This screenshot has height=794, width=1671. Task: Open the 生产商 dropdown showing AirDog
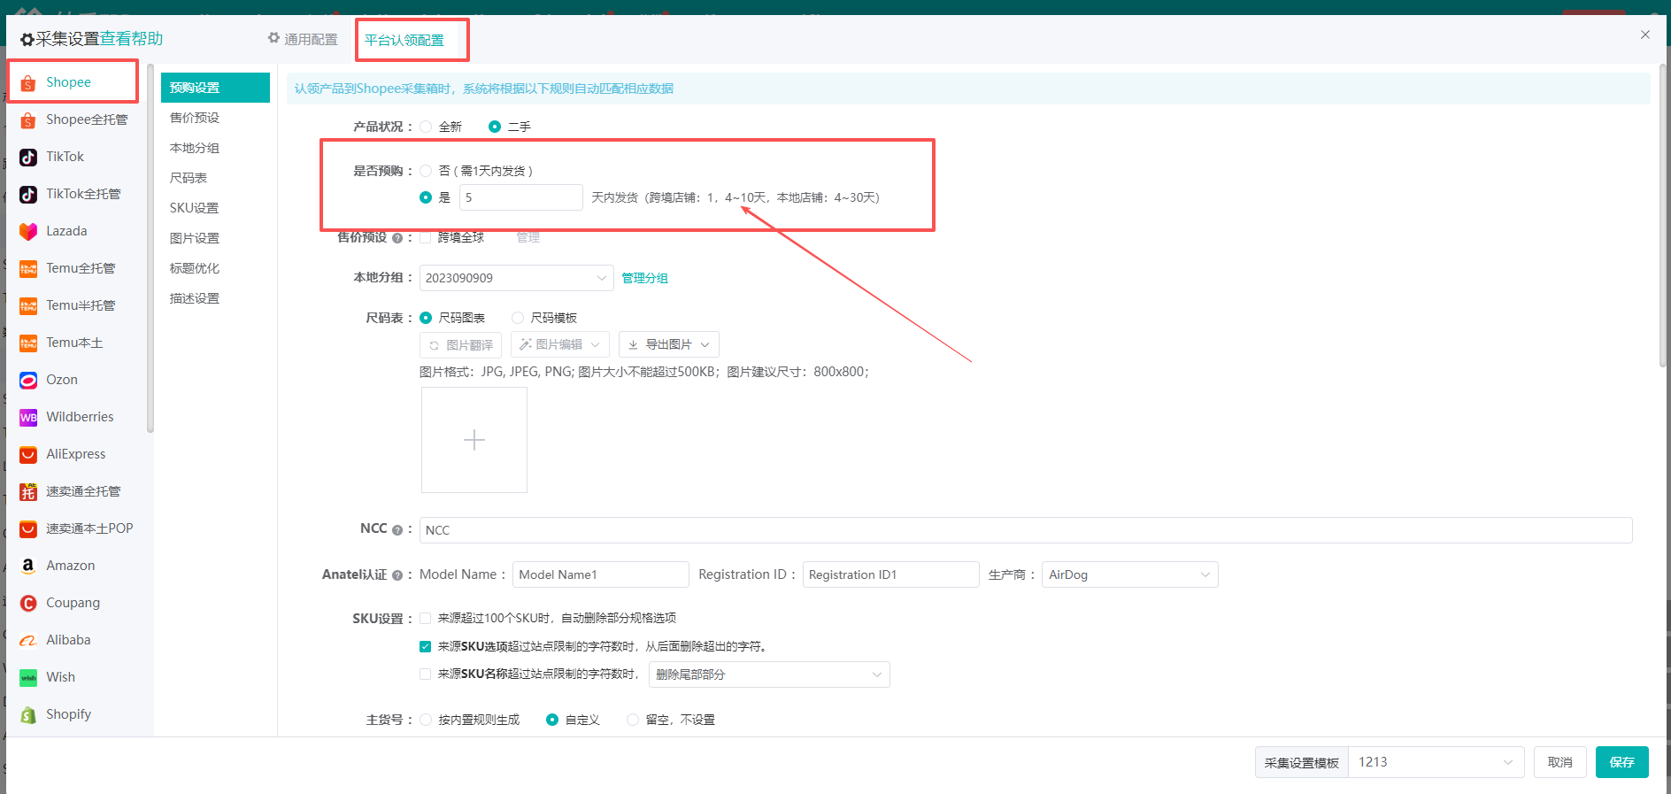click(x=1129, y=574)
